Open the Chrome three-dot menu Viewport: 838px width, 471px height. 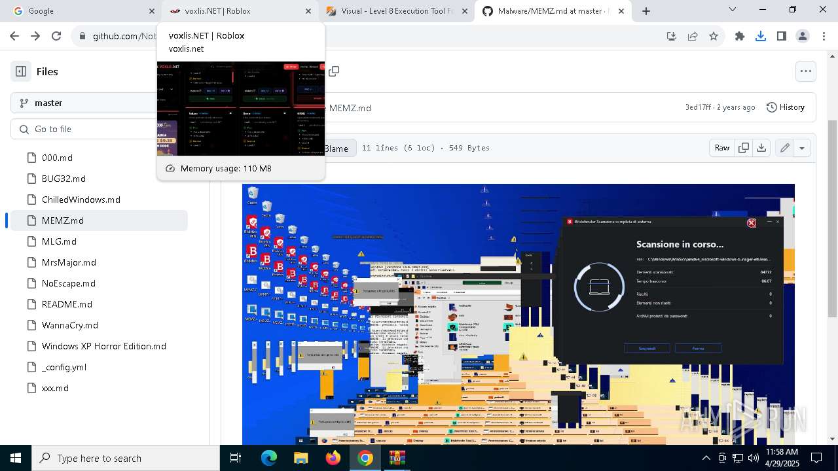824,36
